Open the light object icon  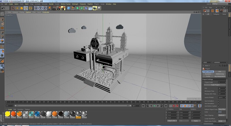[99, 8]
